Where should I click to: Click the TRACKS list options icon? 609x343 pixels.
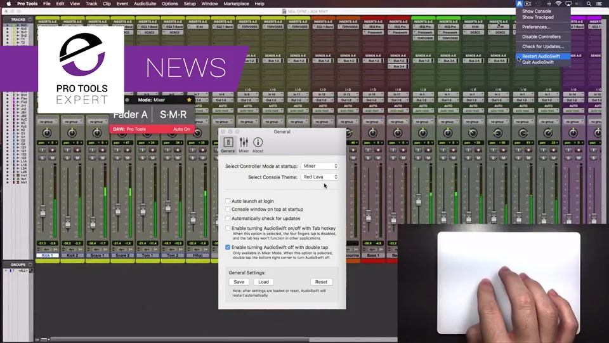tap(30, 20)
